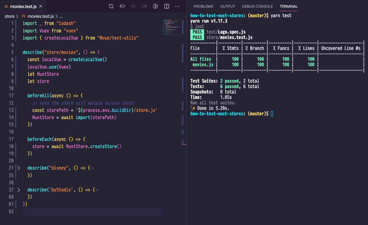
Task: Click localVue.use(Vuex) on line 7
Action: 49,67
